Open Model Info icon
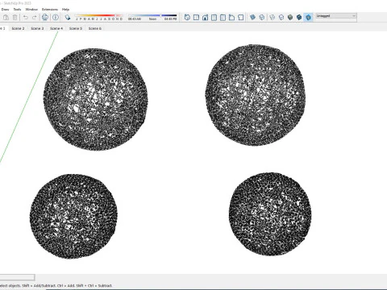The width and height of the screenshot is (387, 290). click(x=56, y=18)
